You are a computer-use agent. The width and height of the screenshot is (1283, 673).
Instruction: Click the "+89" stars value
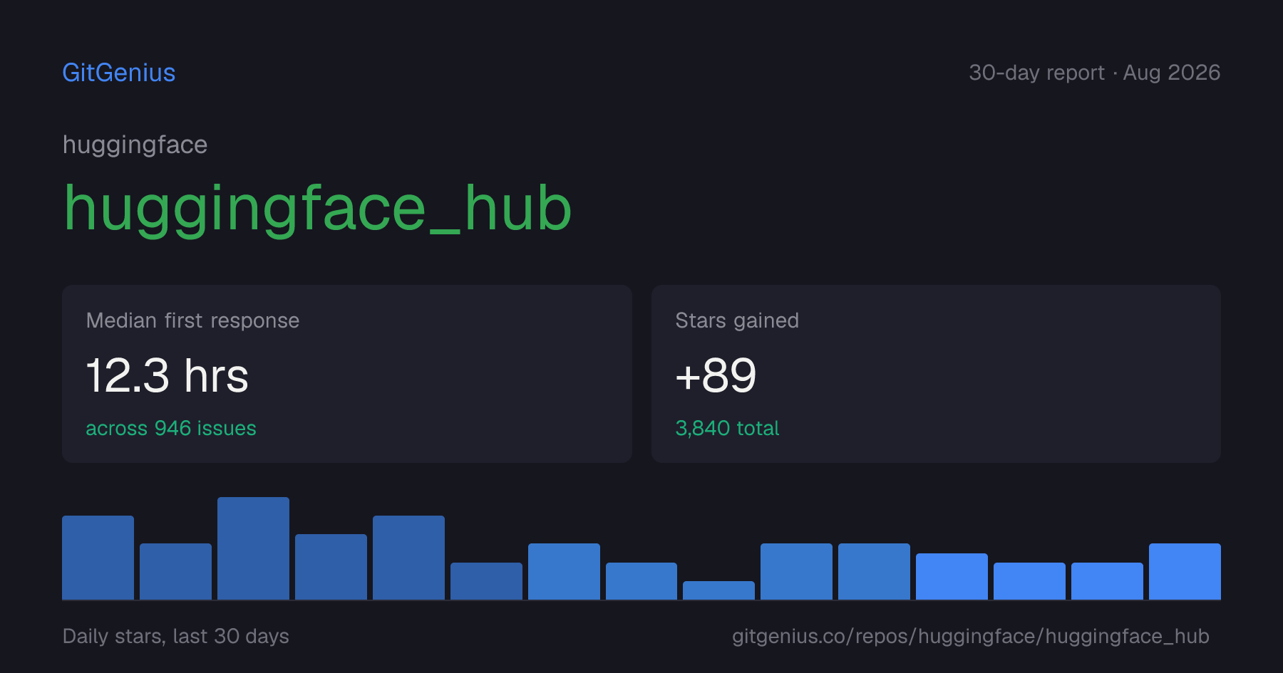[x=716, y=375]
